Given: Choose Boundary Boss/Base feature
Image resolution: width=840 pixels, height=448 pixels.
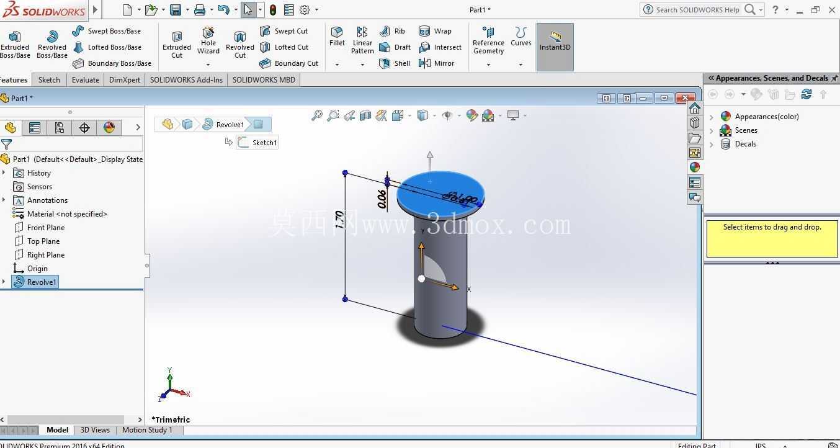Looking at the screenshot, I should click(112, 63).
